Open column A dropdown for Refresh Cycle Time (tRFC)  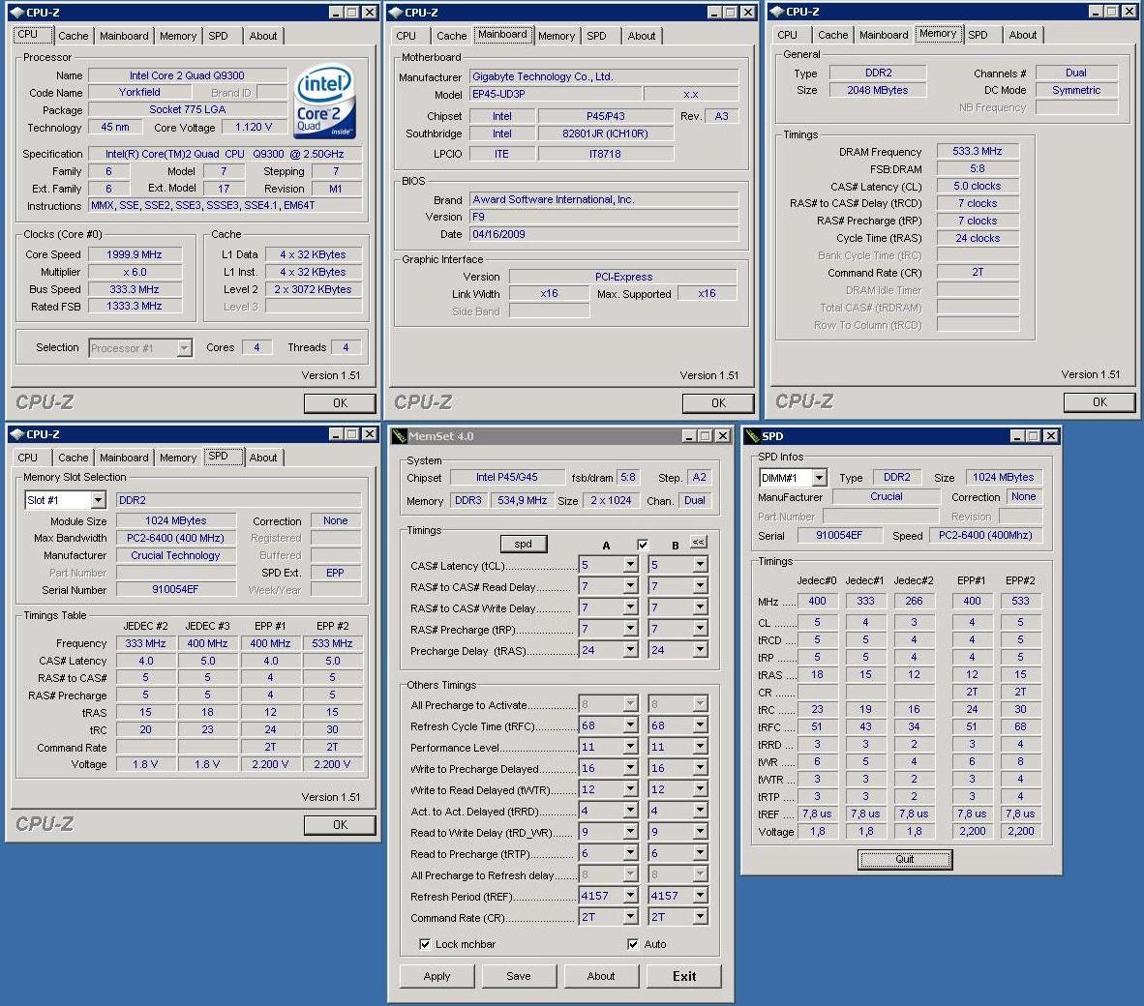point(630,726)
